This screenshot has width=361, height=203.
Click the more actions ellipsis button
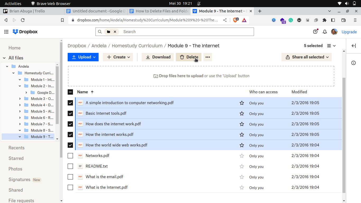(208, 57)
